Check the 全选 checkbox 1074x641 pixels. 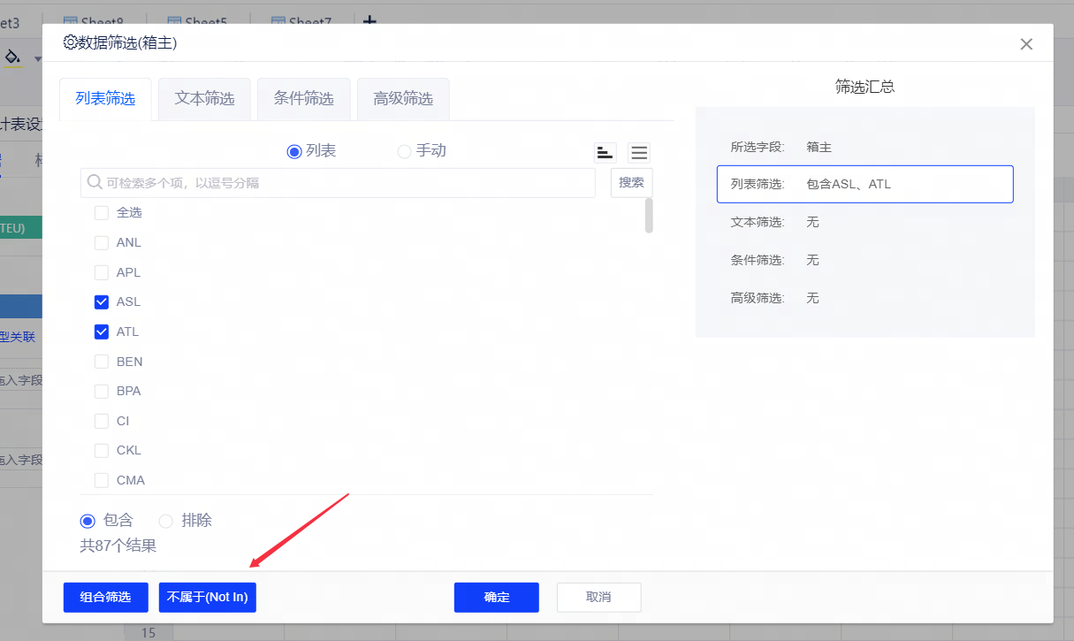click(102, 213)
